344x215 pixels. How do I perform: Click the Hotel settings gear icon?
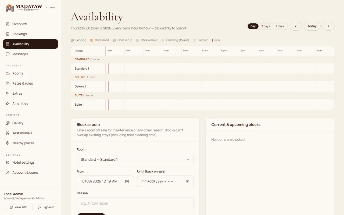coord(8,163)
